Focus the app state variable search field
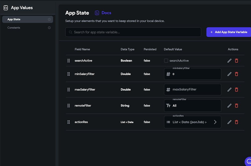This screenshot has height=166, width=251. click(x=133, y=32)
